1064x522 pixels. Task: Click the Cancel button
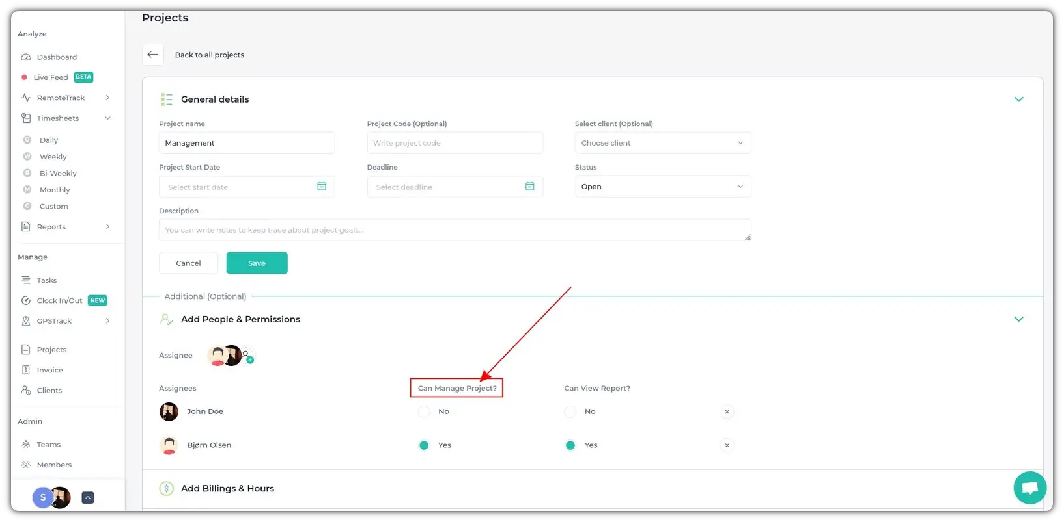188,263
